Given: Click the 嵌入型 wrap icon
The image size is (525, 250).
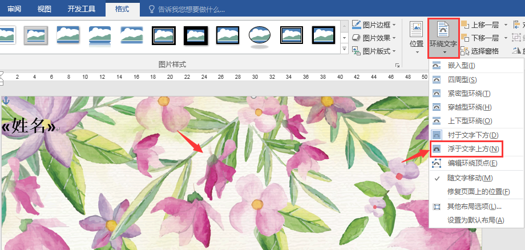Looking at the screenshot, I should point(437,66).
